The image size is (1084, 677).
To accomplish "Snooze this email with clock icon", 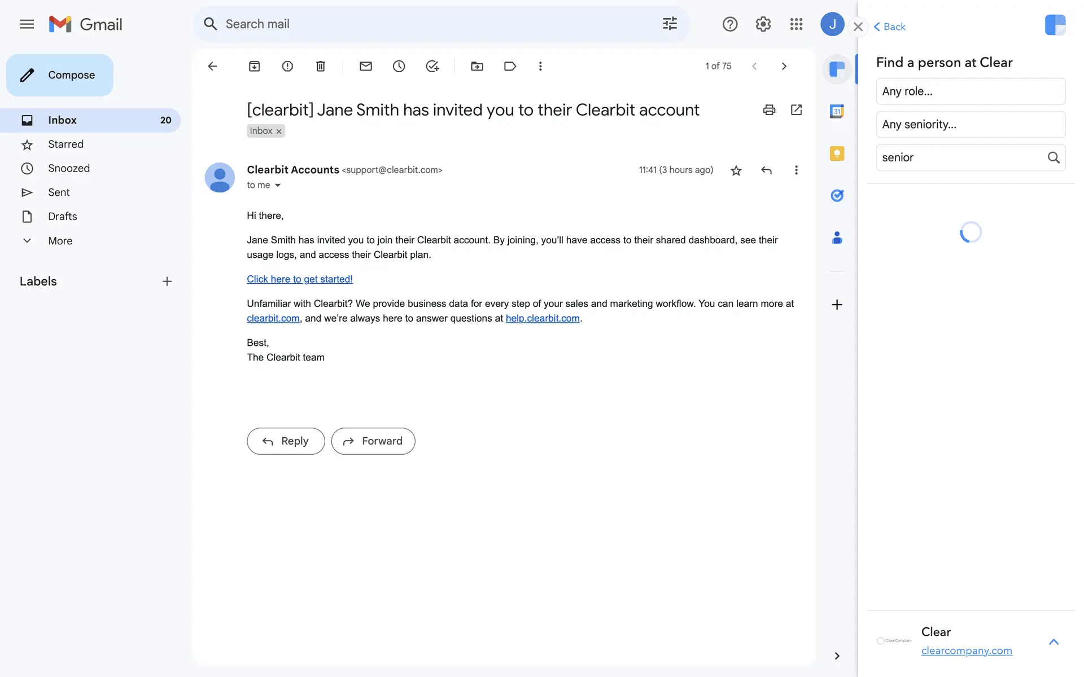I will [x=399, y=66].
